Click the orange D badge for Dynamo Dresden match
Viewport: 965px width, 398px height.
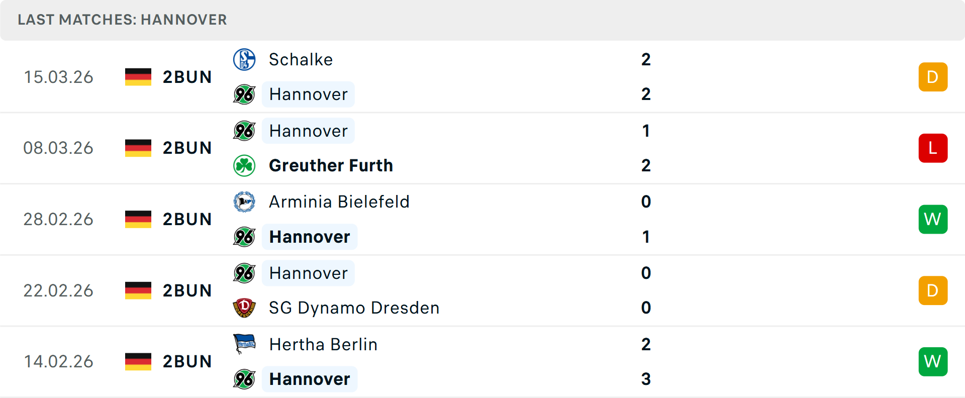933,290
